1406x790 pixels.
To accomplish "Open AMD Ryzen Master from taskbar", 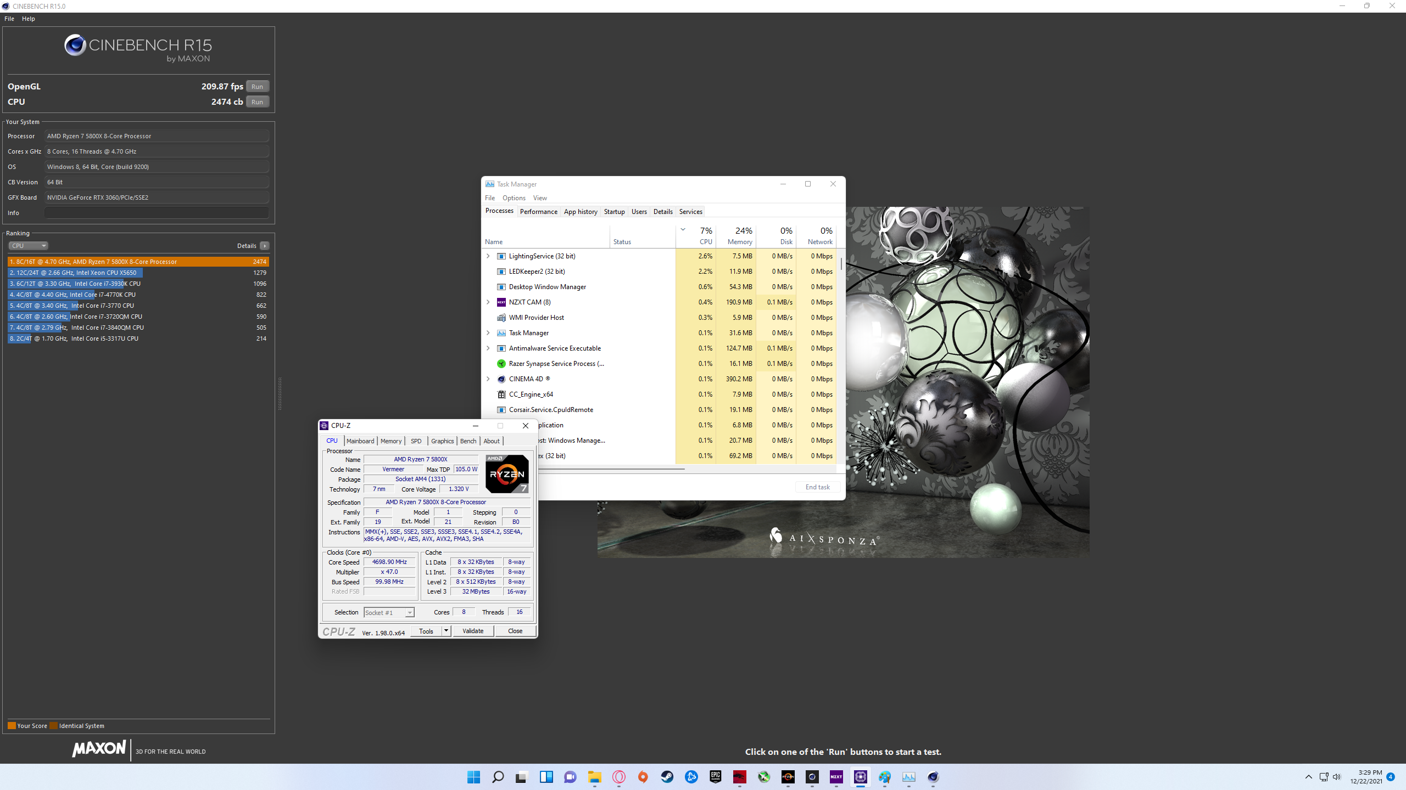I will click(x=788, y=777).
